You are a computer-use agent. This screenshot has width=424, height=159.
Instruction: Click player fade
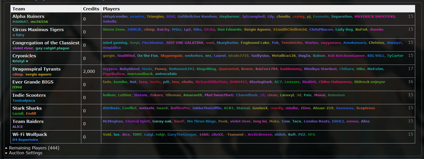tap(107, 82)
